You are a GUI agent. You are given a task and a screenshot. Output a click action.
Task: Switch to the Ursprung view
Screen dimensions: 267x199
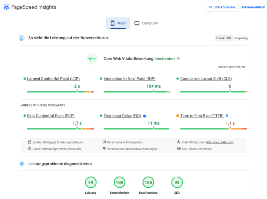[x=241, y=38]
